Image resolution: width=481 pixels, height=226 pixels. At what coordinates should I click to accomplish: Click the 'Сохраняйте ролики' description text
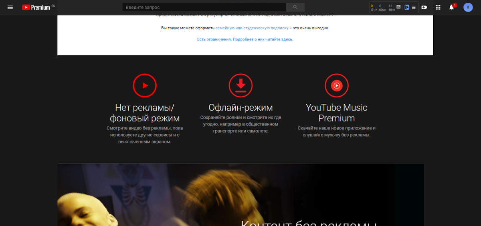coord(240,124)
